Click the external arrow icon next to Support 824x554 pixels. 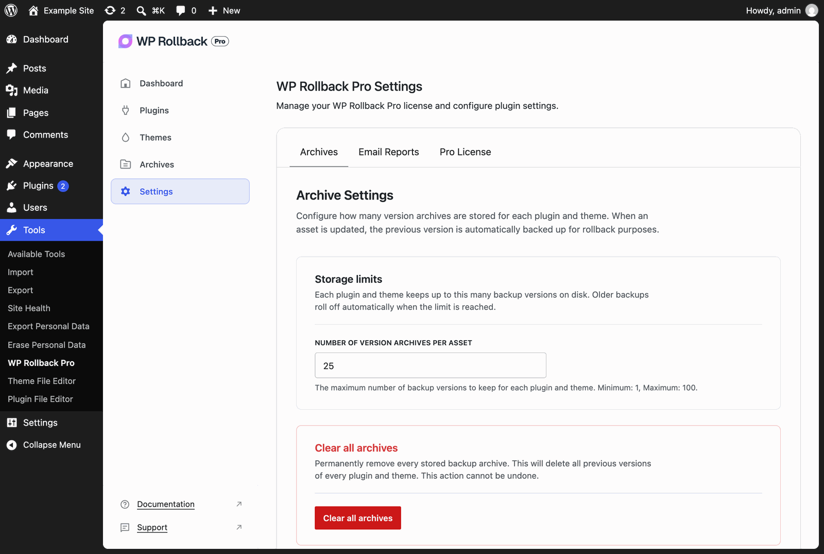tap(239, 527)
